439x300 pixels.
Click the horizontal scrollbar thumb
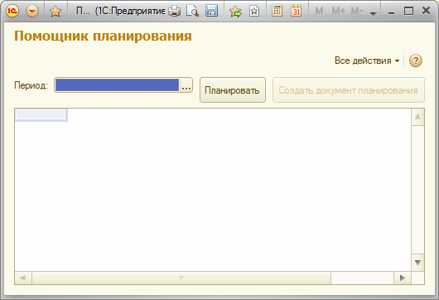pyautogui.click(x=181, y=278)
